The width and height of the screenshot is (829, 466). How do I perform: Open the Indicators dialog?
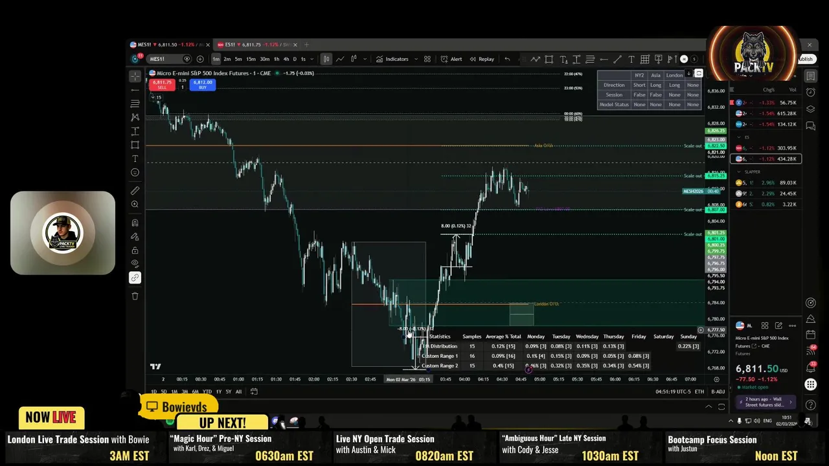coord(392,59)
